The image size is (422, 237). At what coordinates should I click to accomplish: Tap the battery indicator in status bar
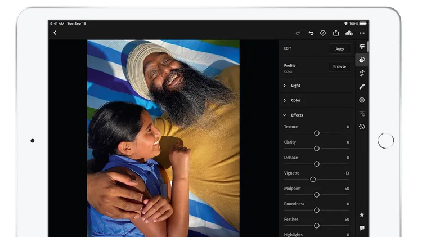[x=363, y=24]
